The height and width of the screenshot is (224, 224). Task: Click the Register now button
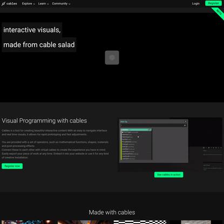(12, 166)
